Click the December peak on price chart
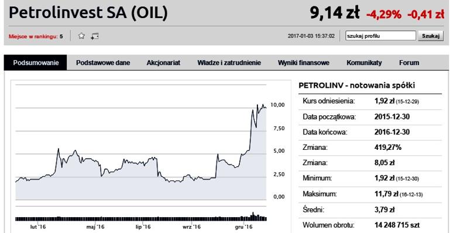This screenshot has width=460, height=233. coord(258,105)
